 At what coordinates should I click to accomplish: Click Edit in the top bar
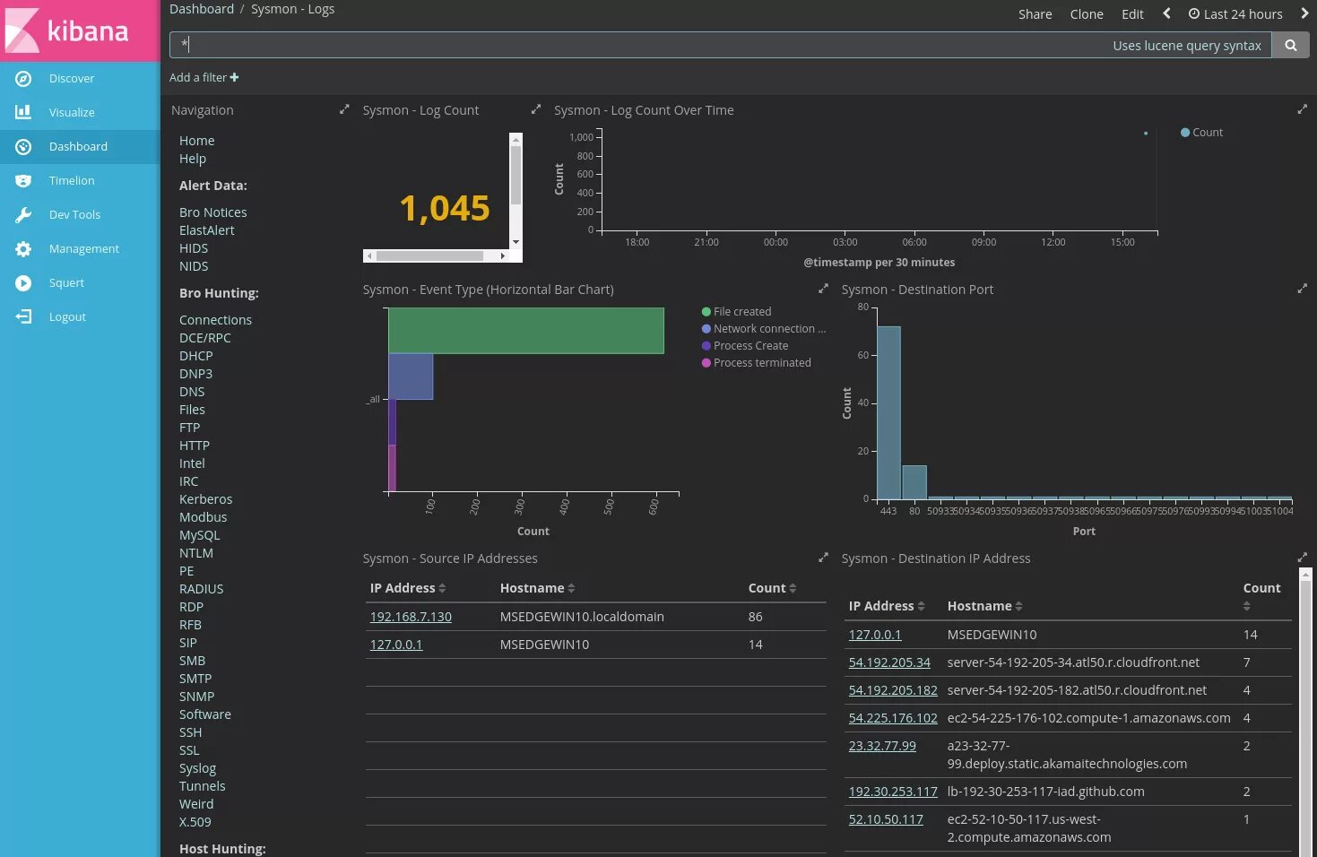click(x=1132, y=14)
